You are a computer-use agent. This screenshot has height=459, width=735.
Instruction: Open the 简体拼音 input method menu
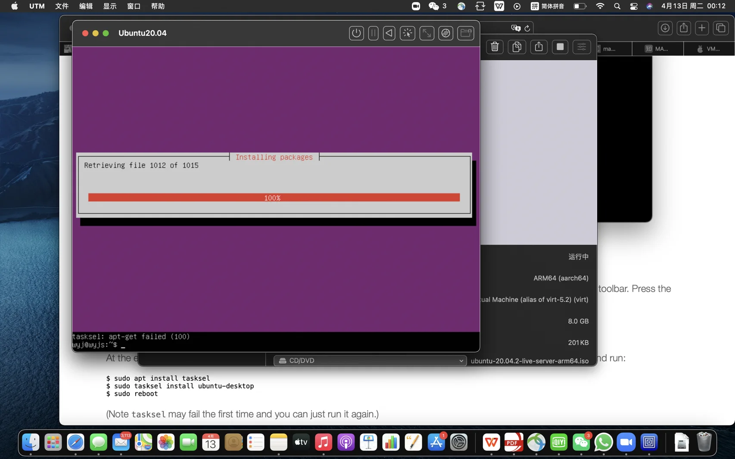tap(547, 6)
